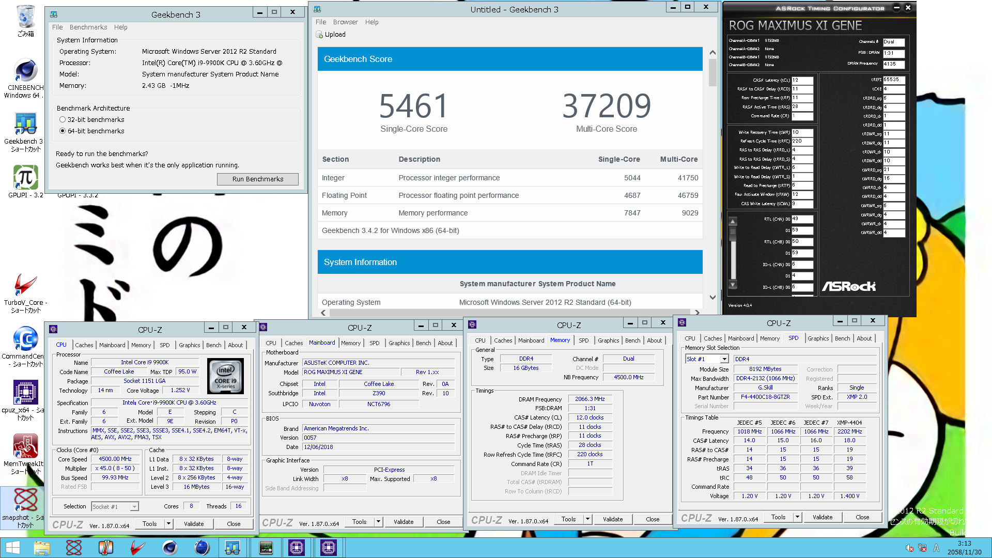Screen dimensions: 992x558
Task: Open the GPUPI 3.2 desktop icon
Action: click(x=25, y=181)
